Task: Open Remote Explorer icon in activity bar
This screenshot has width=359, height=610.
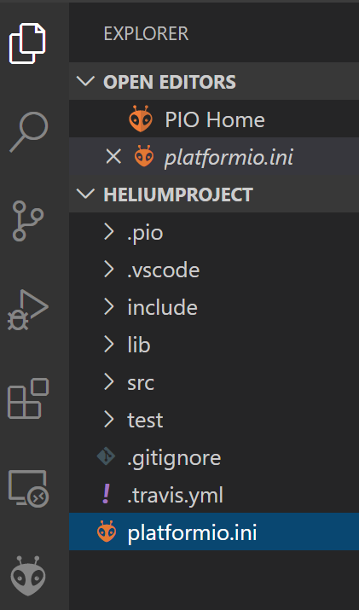Action: pos(28,489)
